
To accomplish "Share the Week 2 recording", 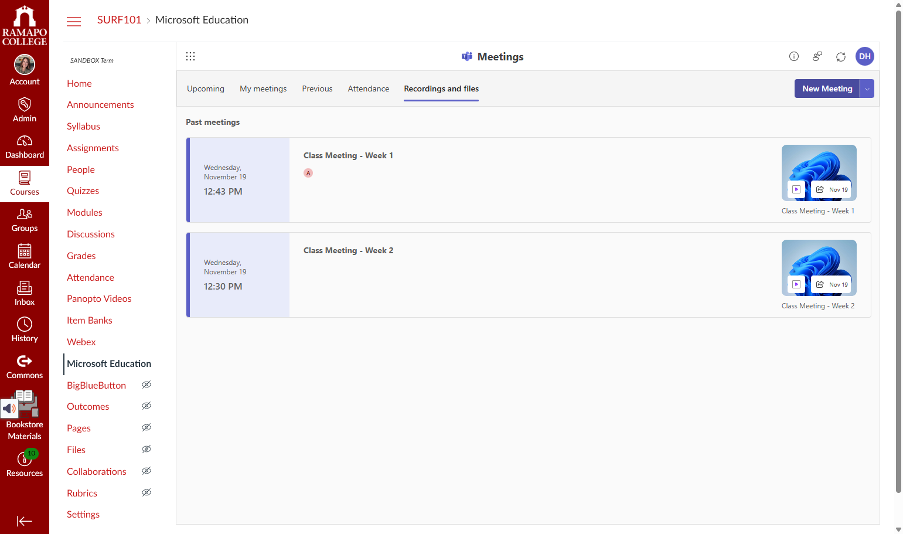I will pyautogui.click(x=820, y=284).
